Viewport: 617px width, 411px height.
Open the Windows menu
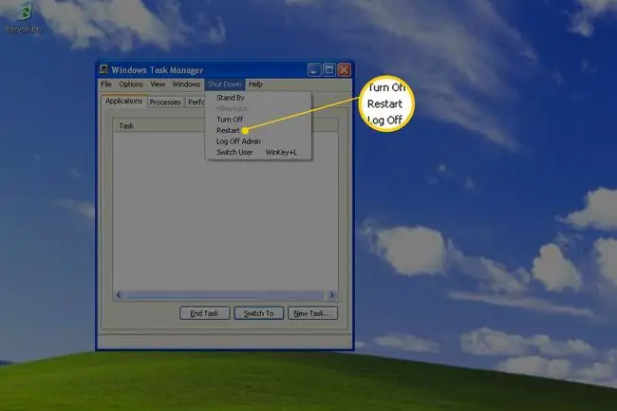pyautogui.click(x=186, y=84)
